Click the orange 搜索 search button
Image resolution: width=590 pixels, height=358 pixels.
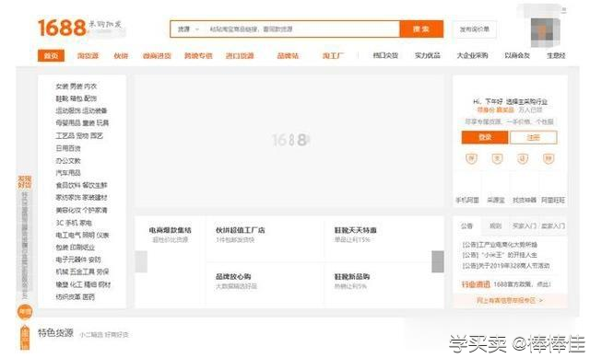pos(421,29)
